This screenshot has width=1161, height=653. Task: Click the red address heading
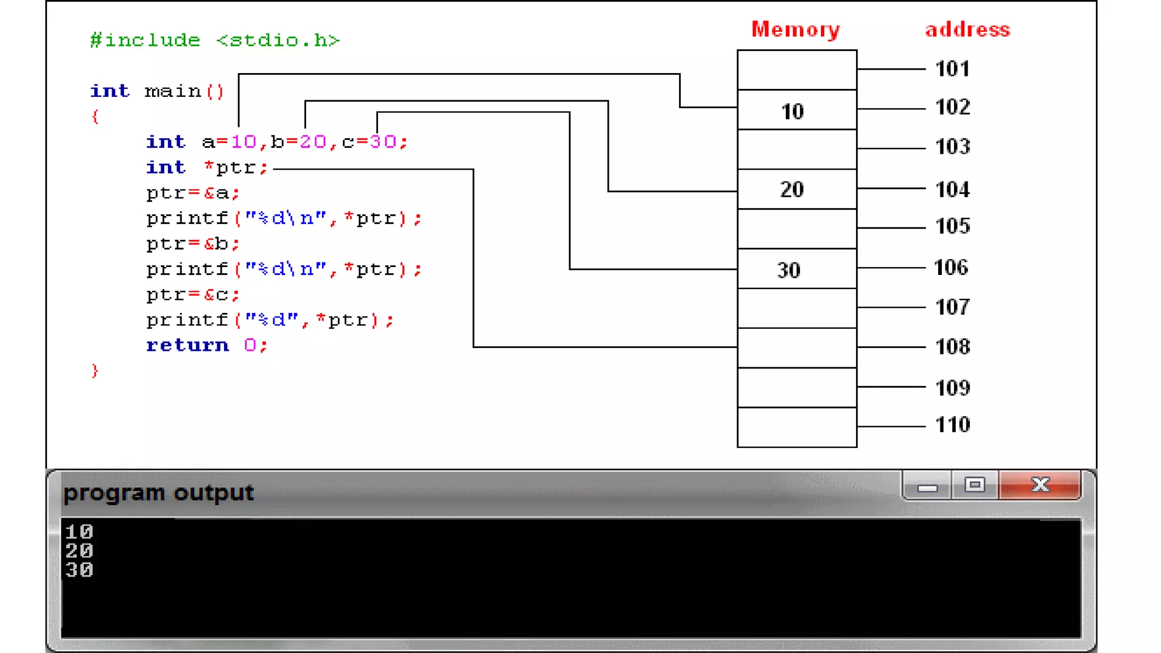[x=967, y=29]
